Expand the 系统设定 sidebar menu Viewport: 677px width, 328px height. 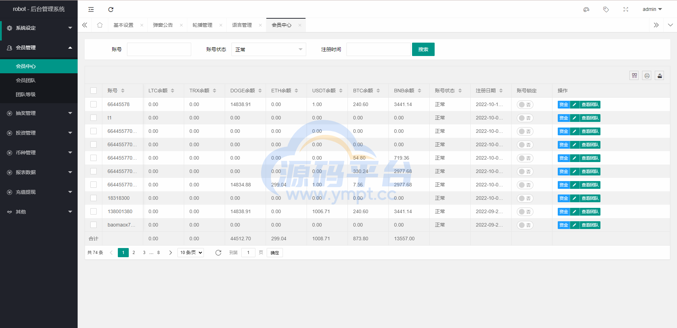[39, 28]
